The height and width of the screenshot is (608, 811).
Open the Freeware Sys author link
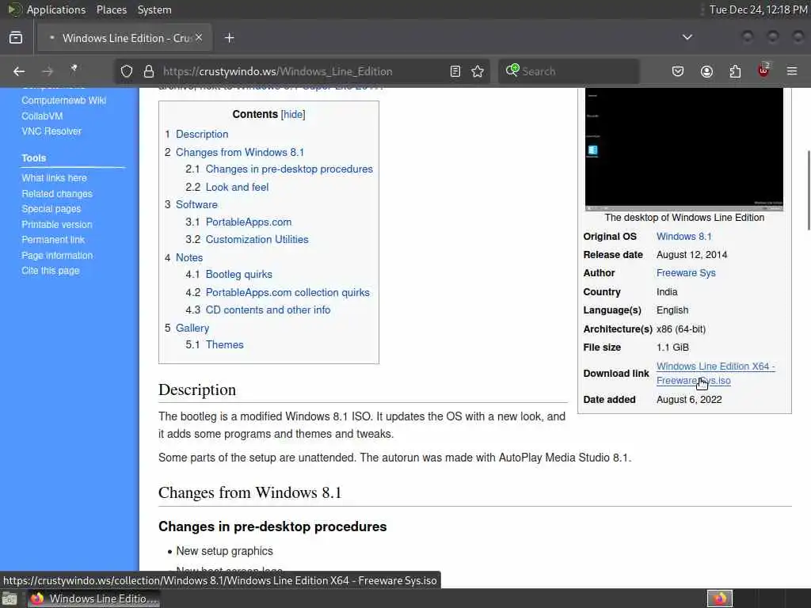[686, 273]
